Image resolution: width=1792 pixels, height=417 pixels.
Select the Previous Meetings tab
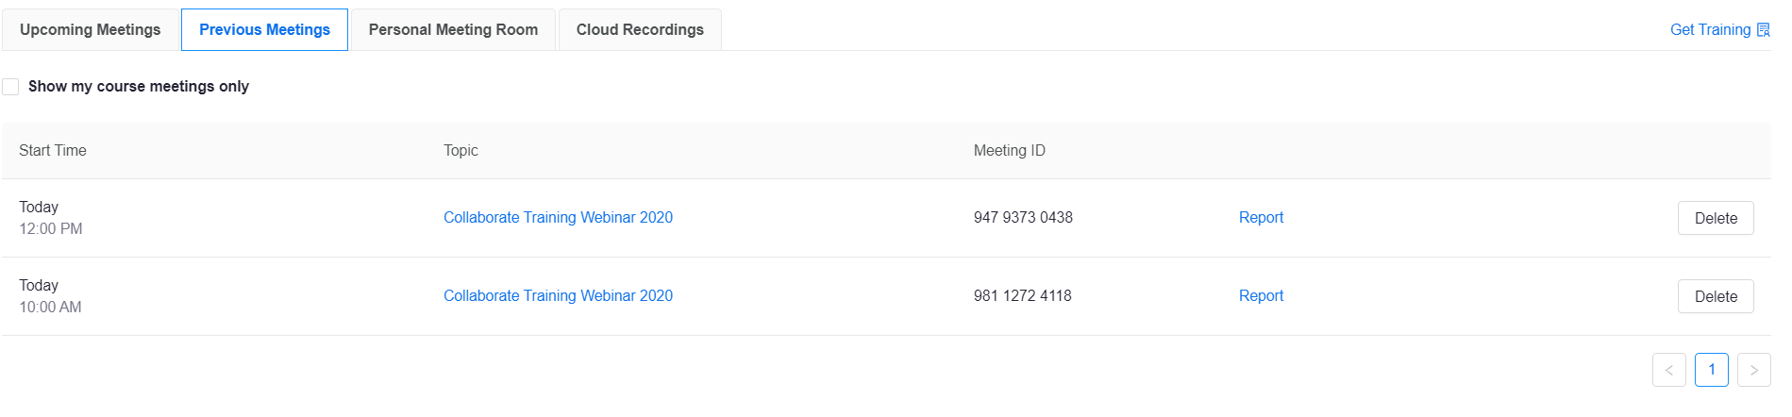click(265, 29)
